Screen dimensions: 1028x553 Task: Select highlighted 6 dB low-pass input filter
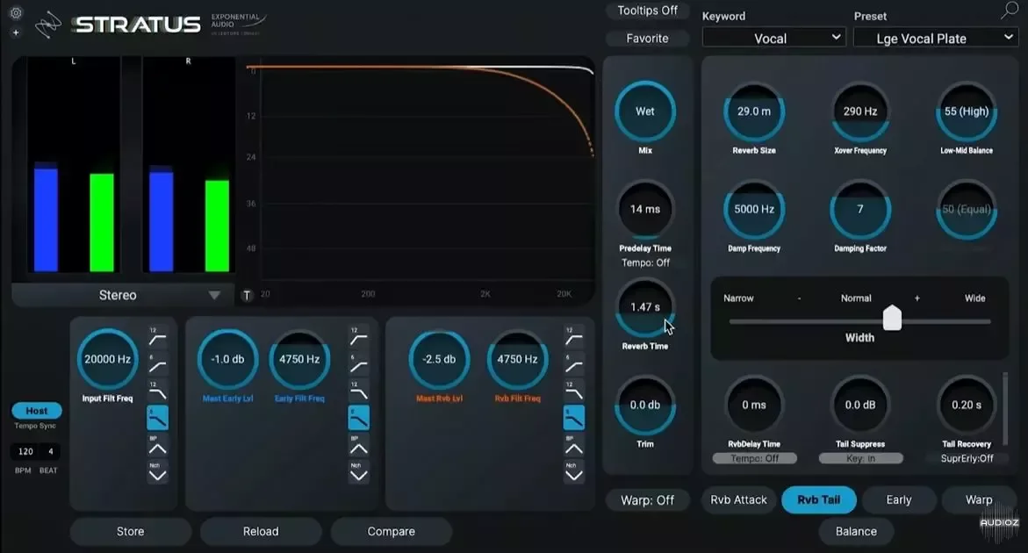click(157, 418)
